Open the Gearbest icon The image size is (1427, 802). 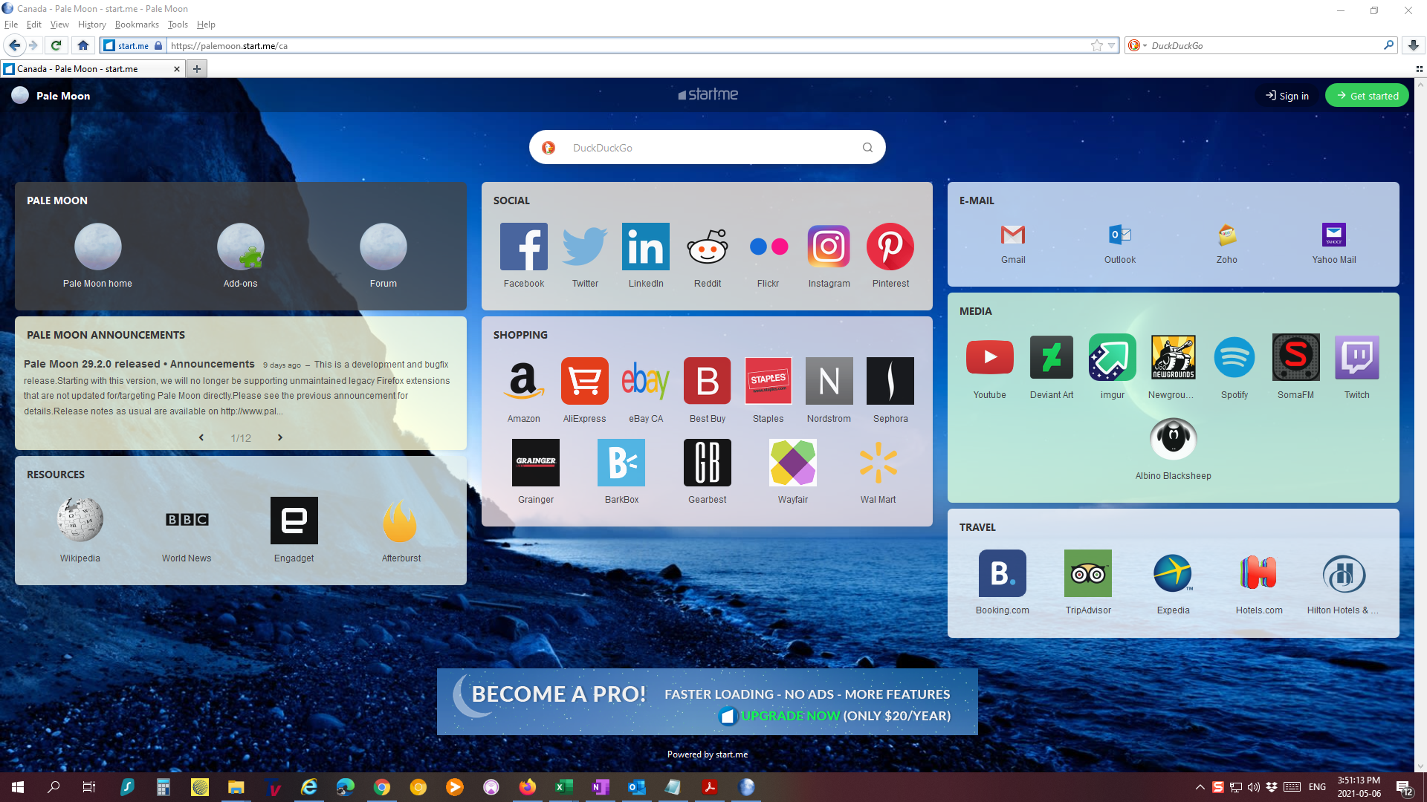tap(708, 463)
